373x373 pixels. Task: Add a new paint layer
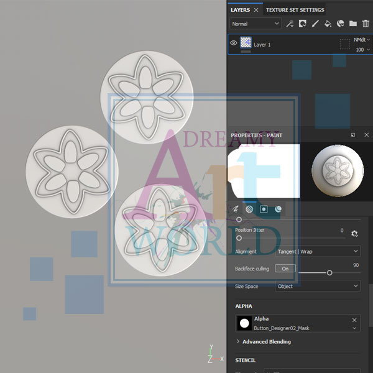[315, 24]
